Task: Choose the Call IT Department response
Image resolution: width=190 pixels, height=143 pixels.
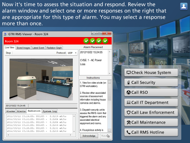Action: click(x=151, y=102)
